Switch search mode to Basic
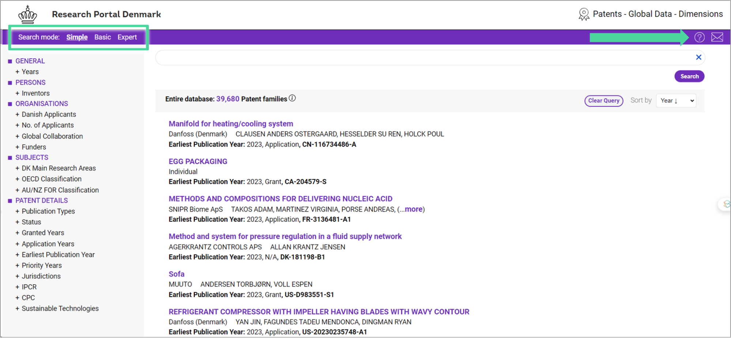This screenshot has height=338, width=731. click(x=102, y=37)
